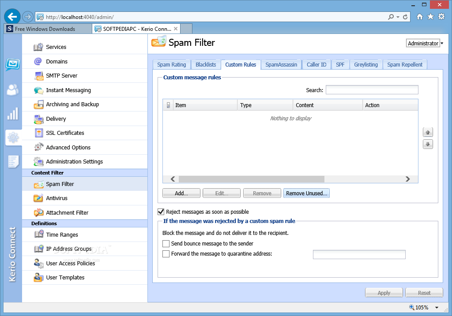Click the Instant Messaging icon
Screen dimensions: 452x316
pyautogui.click(x=38, y=90)
